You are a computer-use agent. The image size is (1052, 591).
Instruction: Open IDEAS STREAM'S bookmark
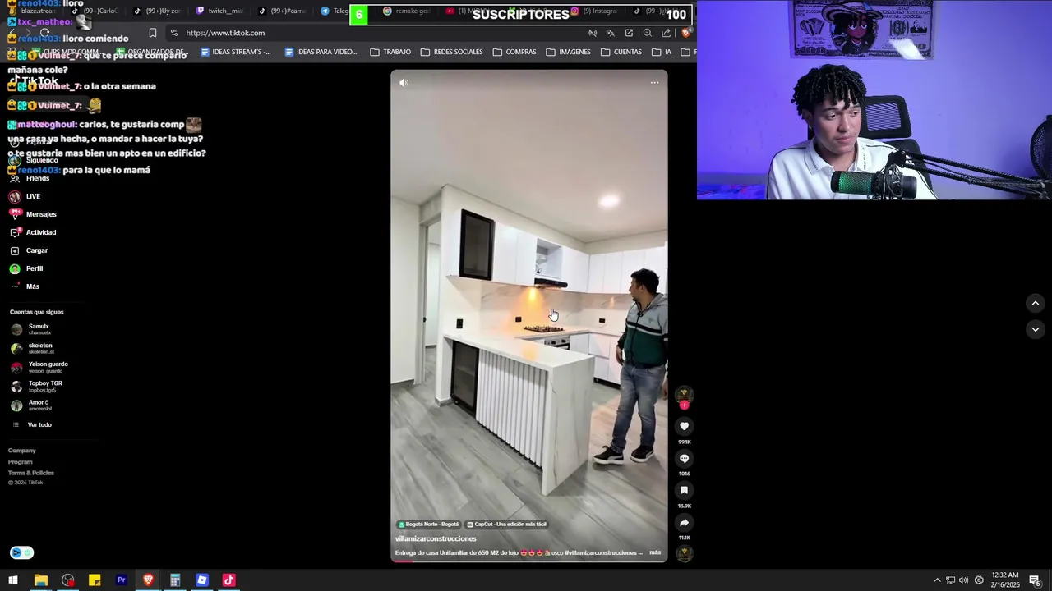click(x=236, y=52)
